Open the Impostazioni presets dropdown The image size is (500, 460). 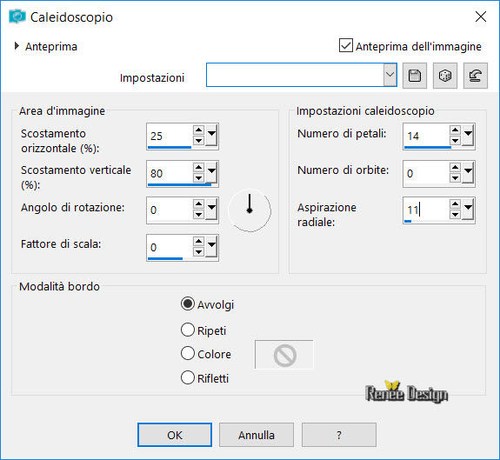click(x=390, y=75)
